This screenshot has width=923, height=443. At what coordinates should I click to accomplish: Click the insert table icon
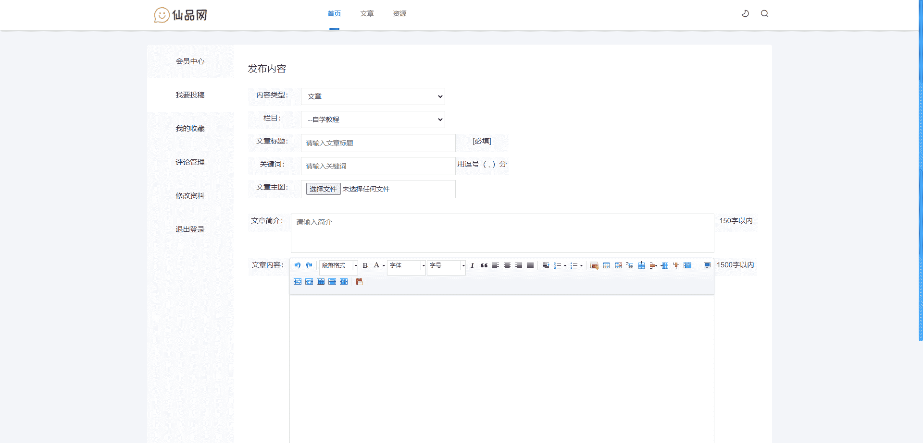607,265
